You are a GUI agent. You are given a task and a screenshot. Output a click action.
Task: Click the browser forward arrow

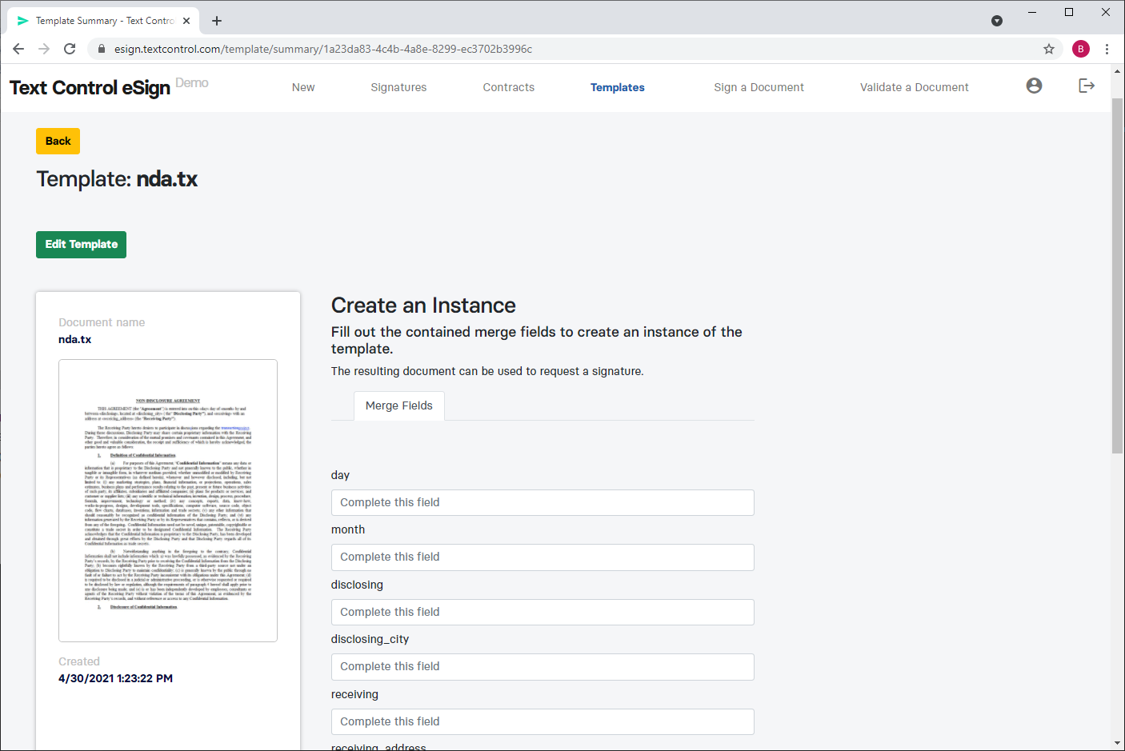pos(44,49)
